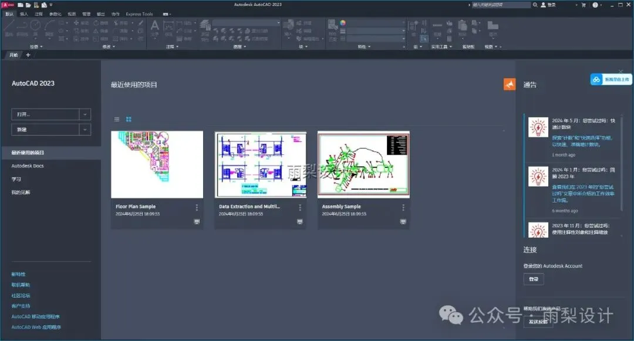Open the 联机帮助 (Online help) link

[21, 285]
